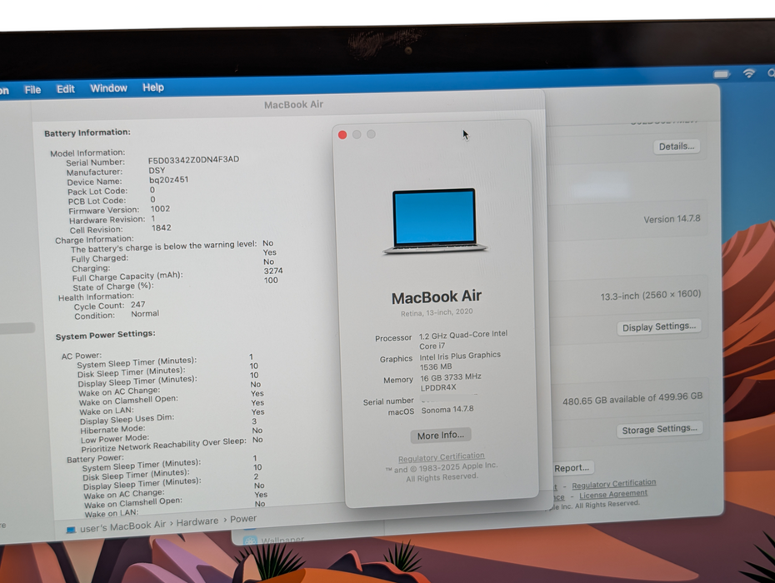The image size is (775, 583).
Task: Click the More Info... button
Action: tap(440, 436)
